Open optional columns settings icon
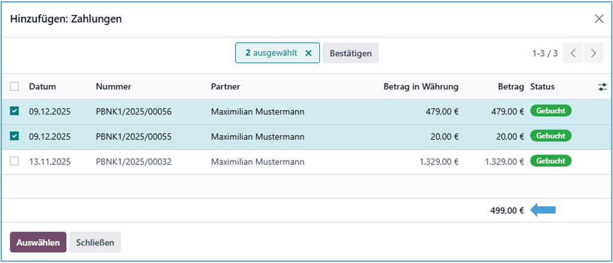Screen dimensions: 613x263 (x=602, y=87)
